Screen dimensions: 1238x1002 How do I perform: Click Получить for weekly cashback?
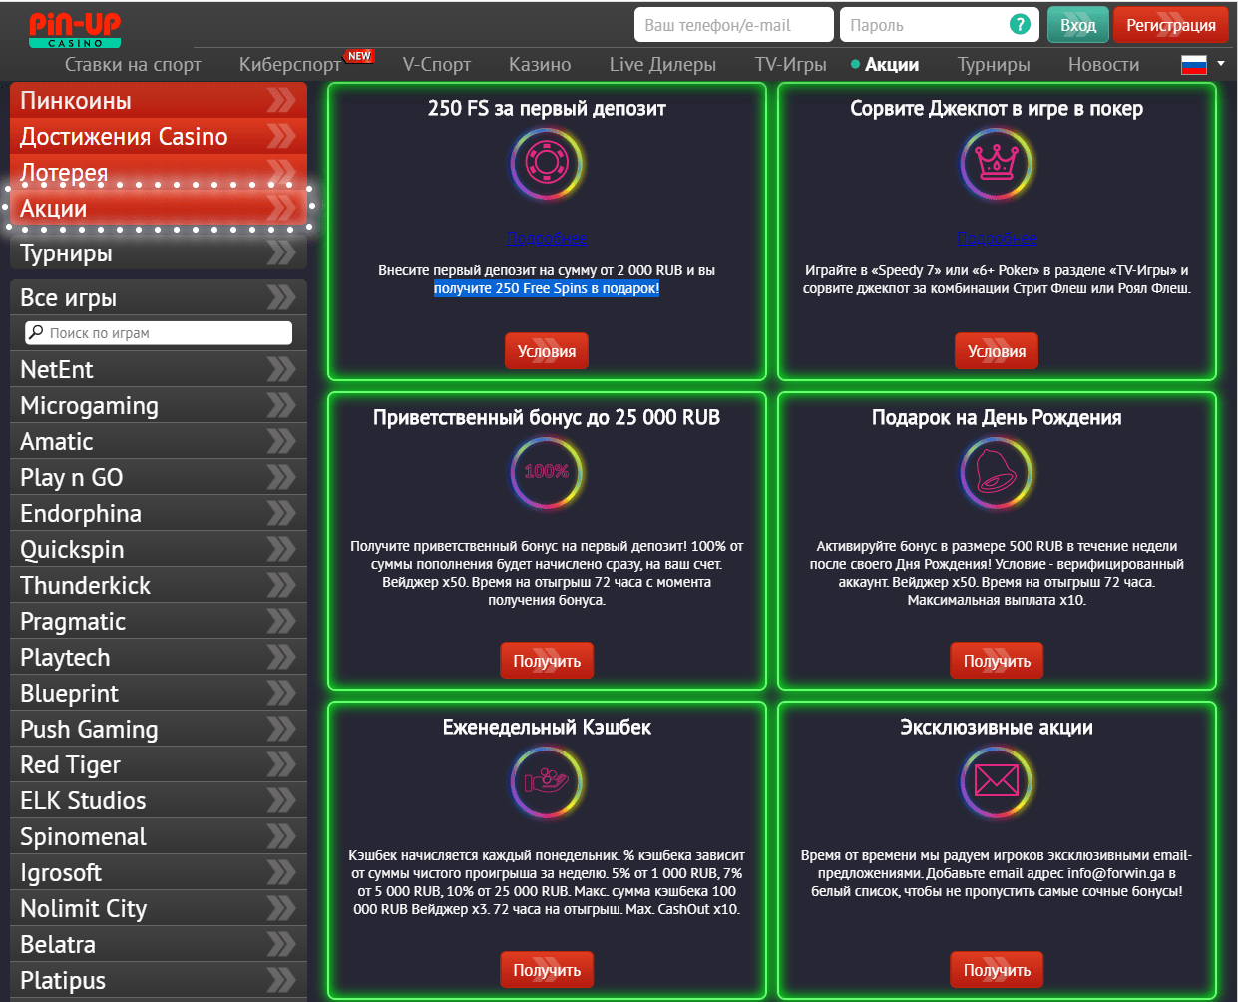coord(547,970)
